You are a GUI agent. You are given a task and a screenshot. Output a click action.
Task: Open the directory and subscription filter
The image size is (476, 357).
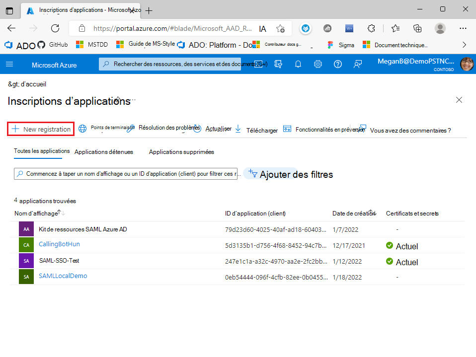[278, 64]
